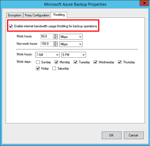Toggle Enable internet bandwidth usage throttling checkbox
150x146 pixels.
pyautogui.click(x=11, y=26)
